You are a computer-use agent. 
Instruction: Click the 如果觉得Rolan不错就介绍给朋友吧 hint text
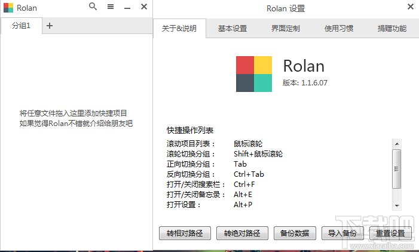76,124
